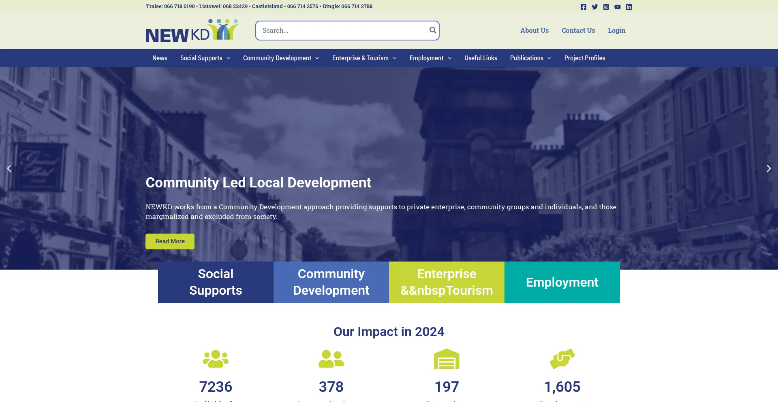Open the Contact Us link
The width and height of the screenshot is (778, 402).
578,31
